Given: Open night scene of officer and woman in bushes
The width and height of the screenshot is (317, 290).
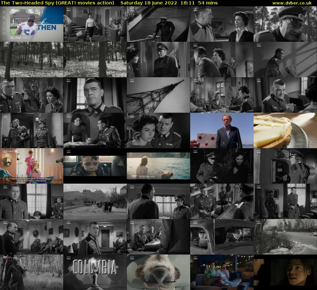Looking at the screenshot, I should point(222,166).
